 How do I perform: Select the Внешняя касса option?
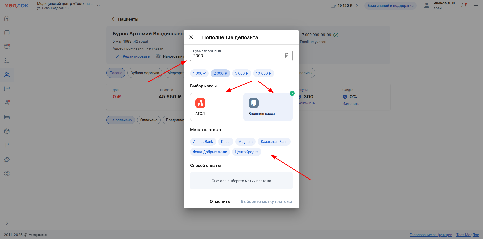tap(268, 107)
